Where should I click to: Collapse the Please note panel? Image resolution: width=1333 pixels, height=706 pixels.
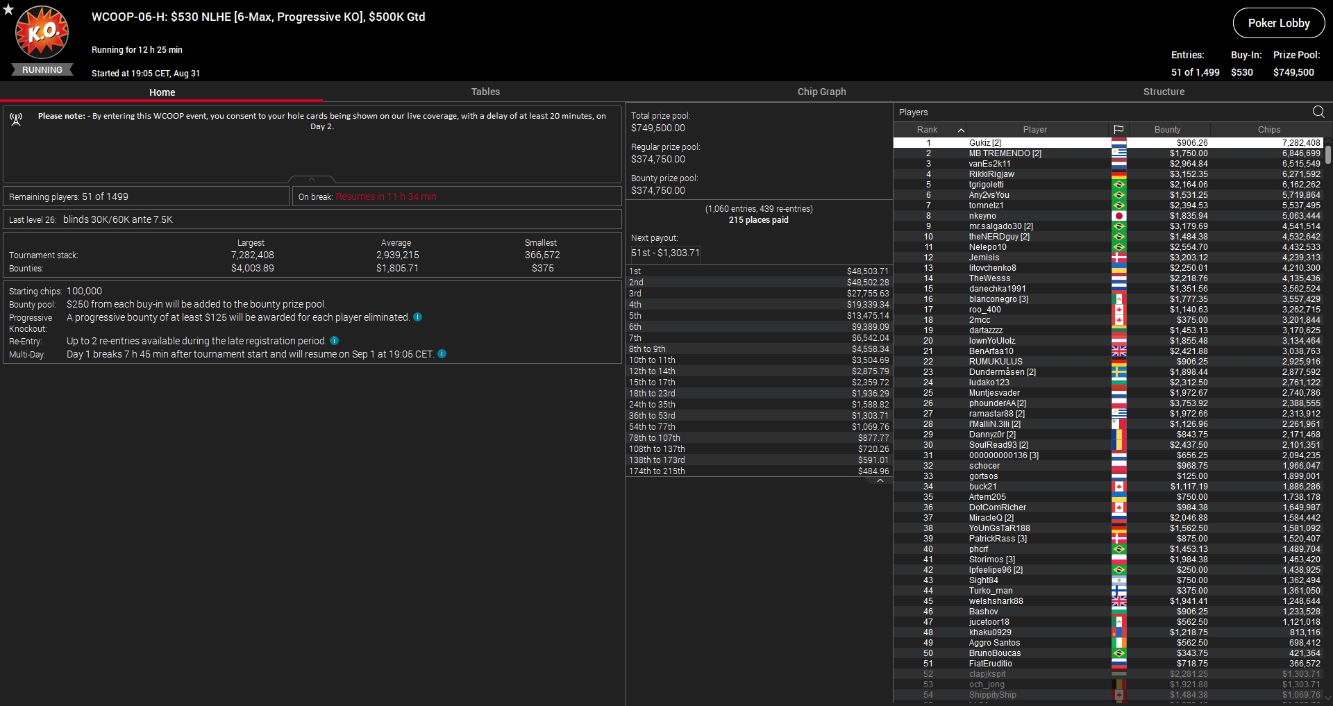coord(312,179)
